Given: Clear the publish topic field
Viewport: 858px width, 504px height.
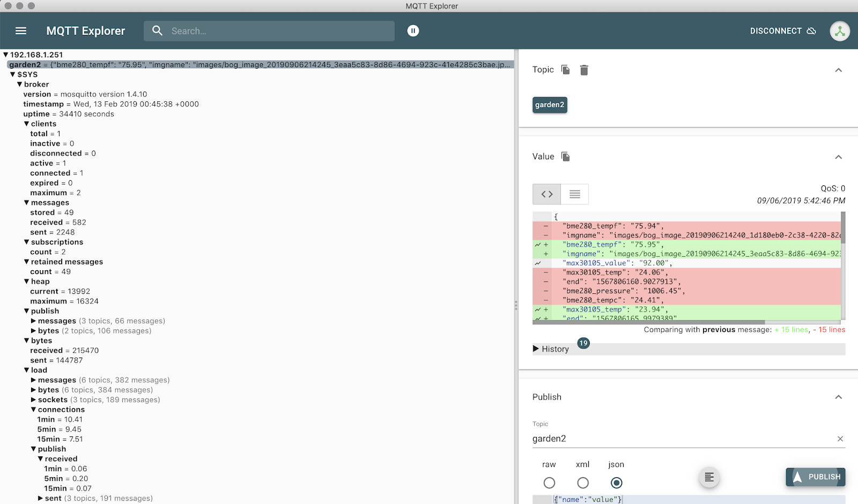Looking at the screenshot, I should click(840, 439).
